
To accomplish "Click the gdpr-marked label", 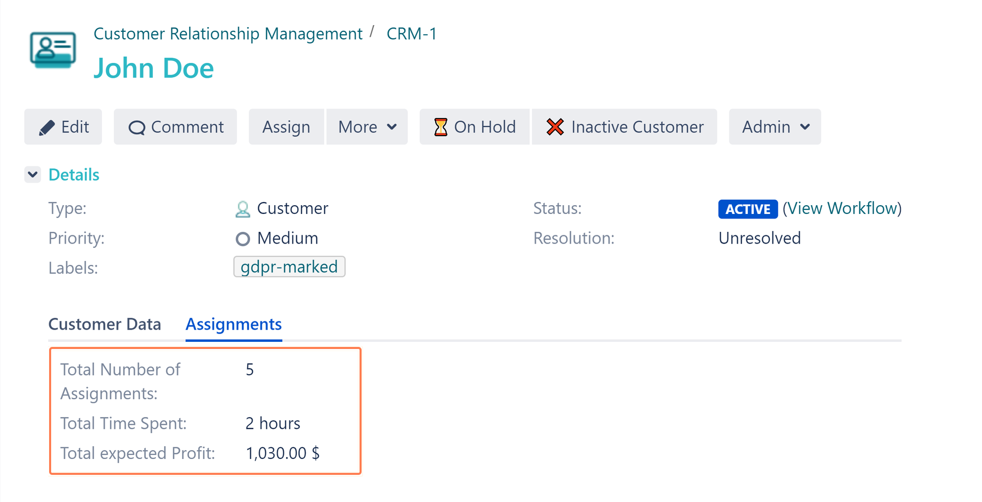I will [289, 267].
